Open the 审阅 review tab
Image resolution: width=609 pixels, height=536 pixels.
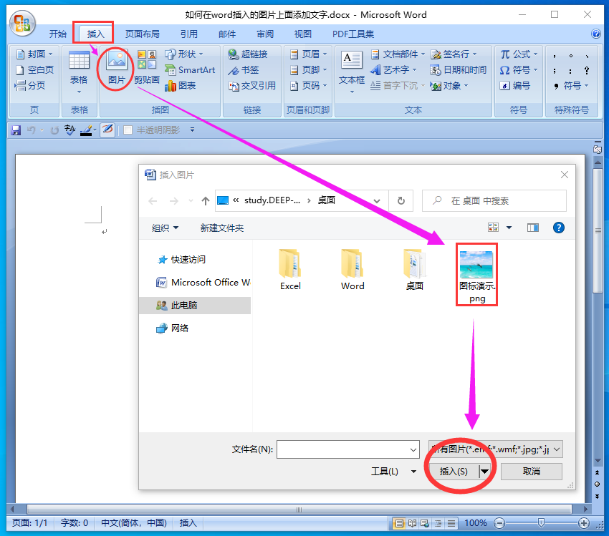point(265,34)
